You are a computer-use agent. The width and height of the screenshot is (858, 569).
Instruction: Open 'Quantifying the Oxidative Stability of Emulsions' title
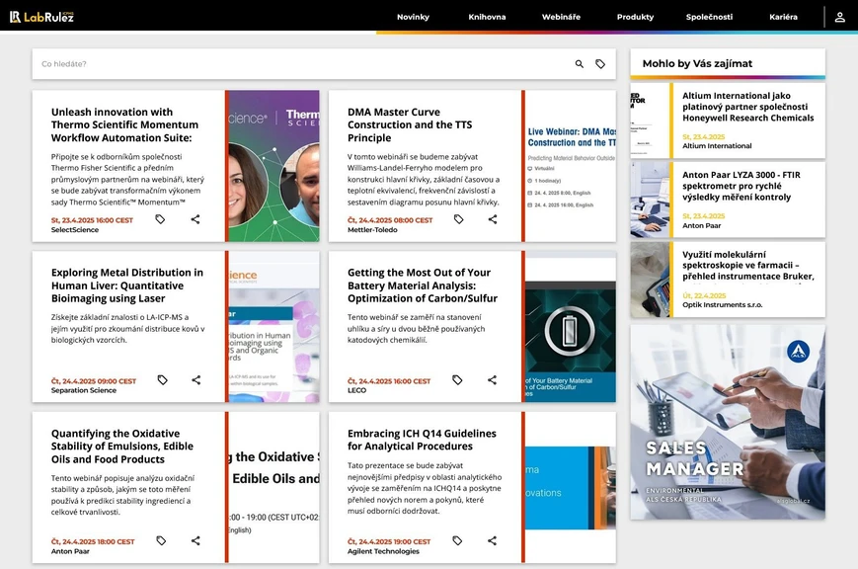pos(122,447)
